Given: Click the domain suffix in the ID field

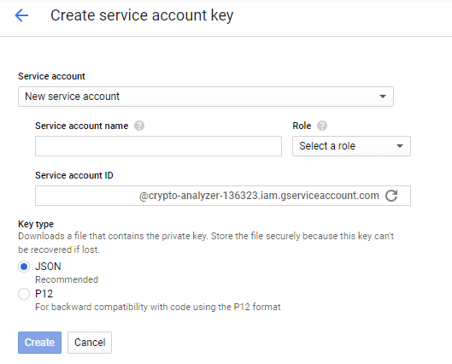Looking at the screenshot, I should [259, 196].
